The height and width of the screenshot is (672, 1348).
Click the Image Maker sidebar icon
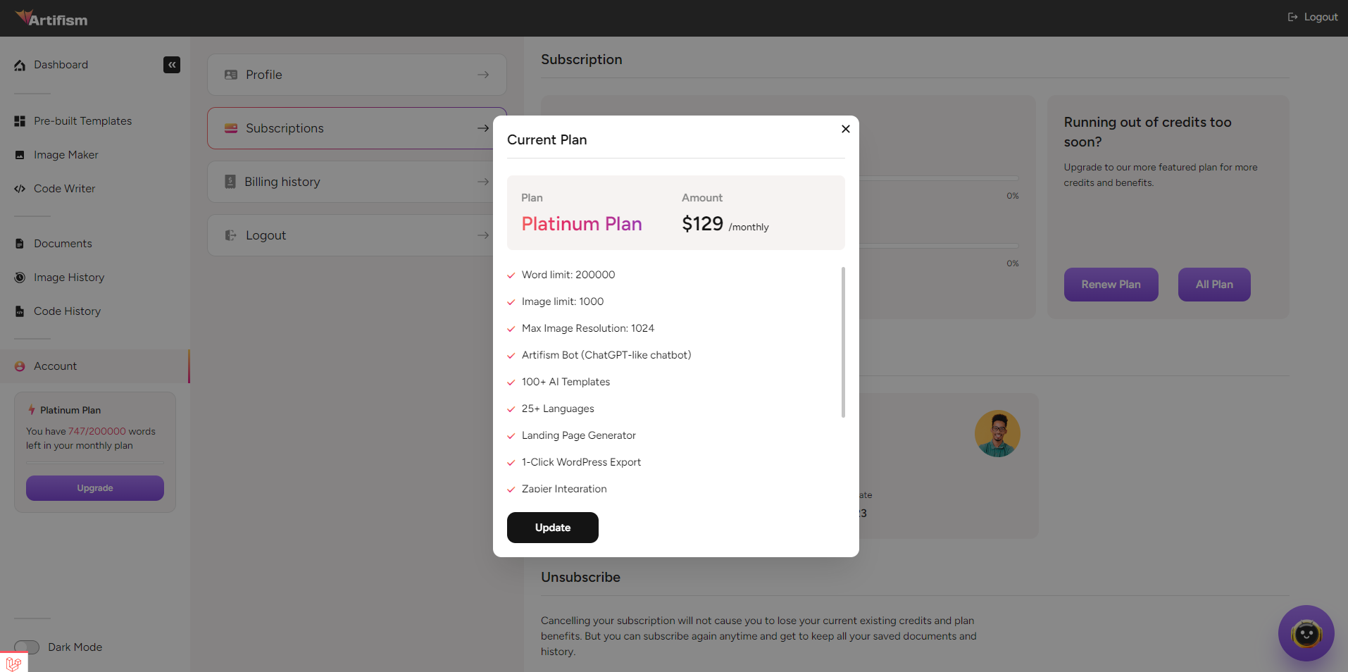click(20, 155)
